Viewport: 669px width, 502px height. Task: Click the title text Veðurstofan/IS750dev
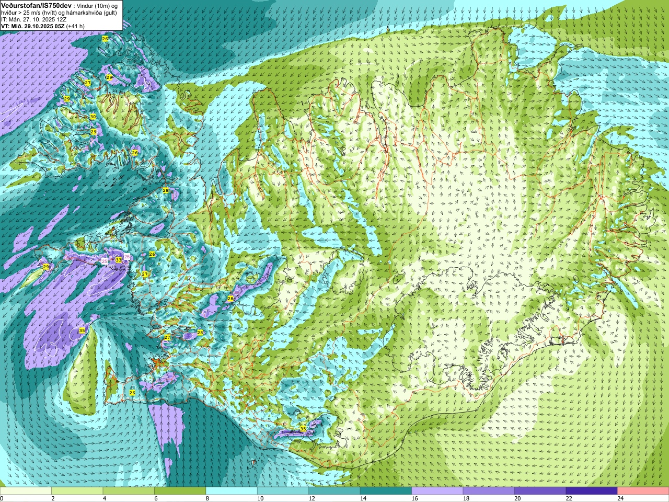pyautogui.click(x=37, y=5)
